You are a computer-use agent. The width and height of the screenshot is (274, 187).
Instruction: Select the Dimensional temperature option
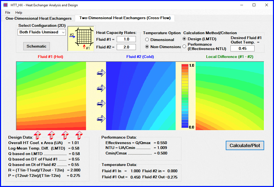tap(147, 40)
